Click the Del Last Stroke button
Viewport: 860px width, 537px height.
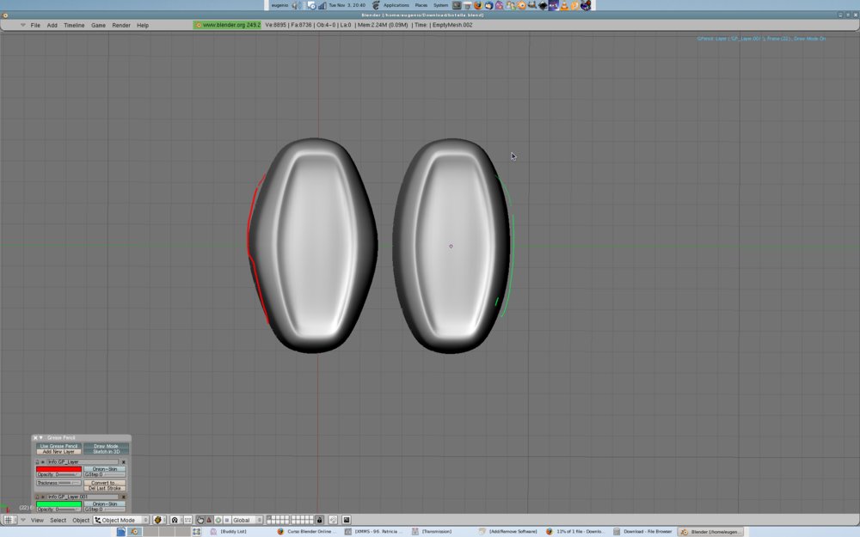point(105,488)
